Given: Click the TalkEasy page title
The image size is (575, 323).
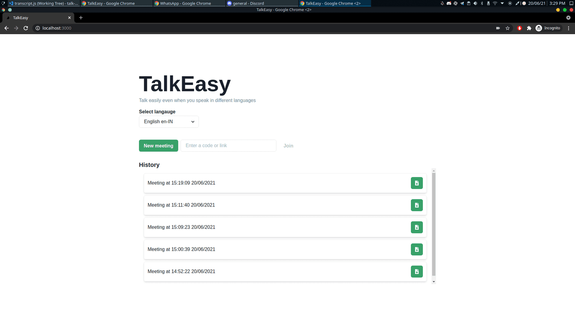Looking at the screenshot, I should tap(185, 84).
